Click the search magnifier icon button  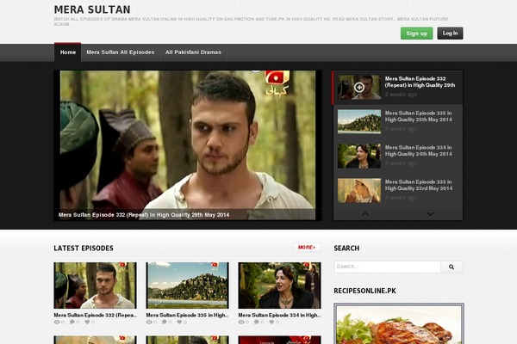(452, 267)
